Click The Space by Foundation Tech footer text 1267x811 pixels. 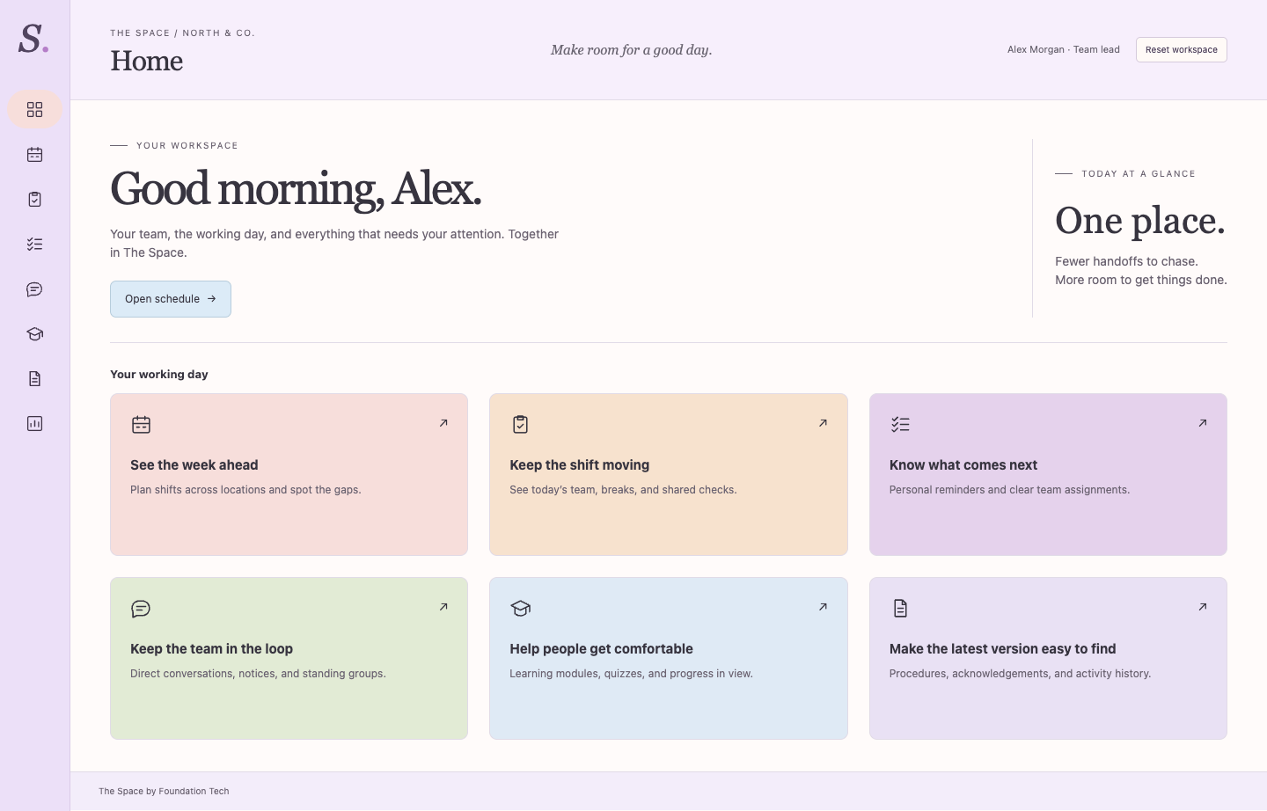tap(164, 792)
